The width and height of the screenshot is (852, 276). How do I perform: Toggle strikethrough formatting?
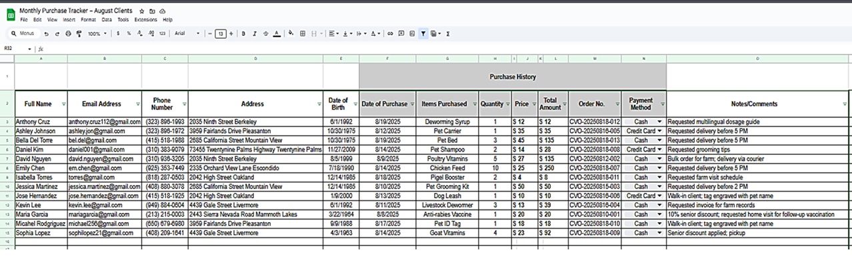click(266, 33)
